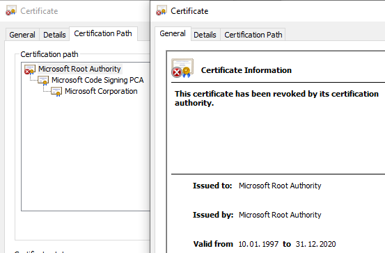Click the right window Certificate title text
Screen dimensions: 385x253
click(189, 11)
